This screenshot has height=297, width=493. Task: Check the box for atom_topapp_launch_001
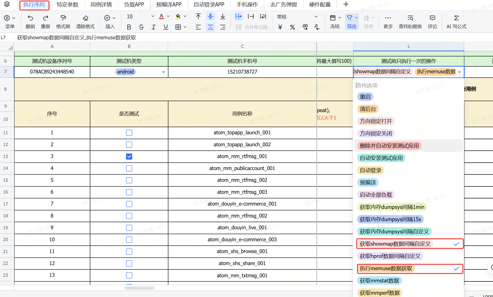tap(129, 133)
